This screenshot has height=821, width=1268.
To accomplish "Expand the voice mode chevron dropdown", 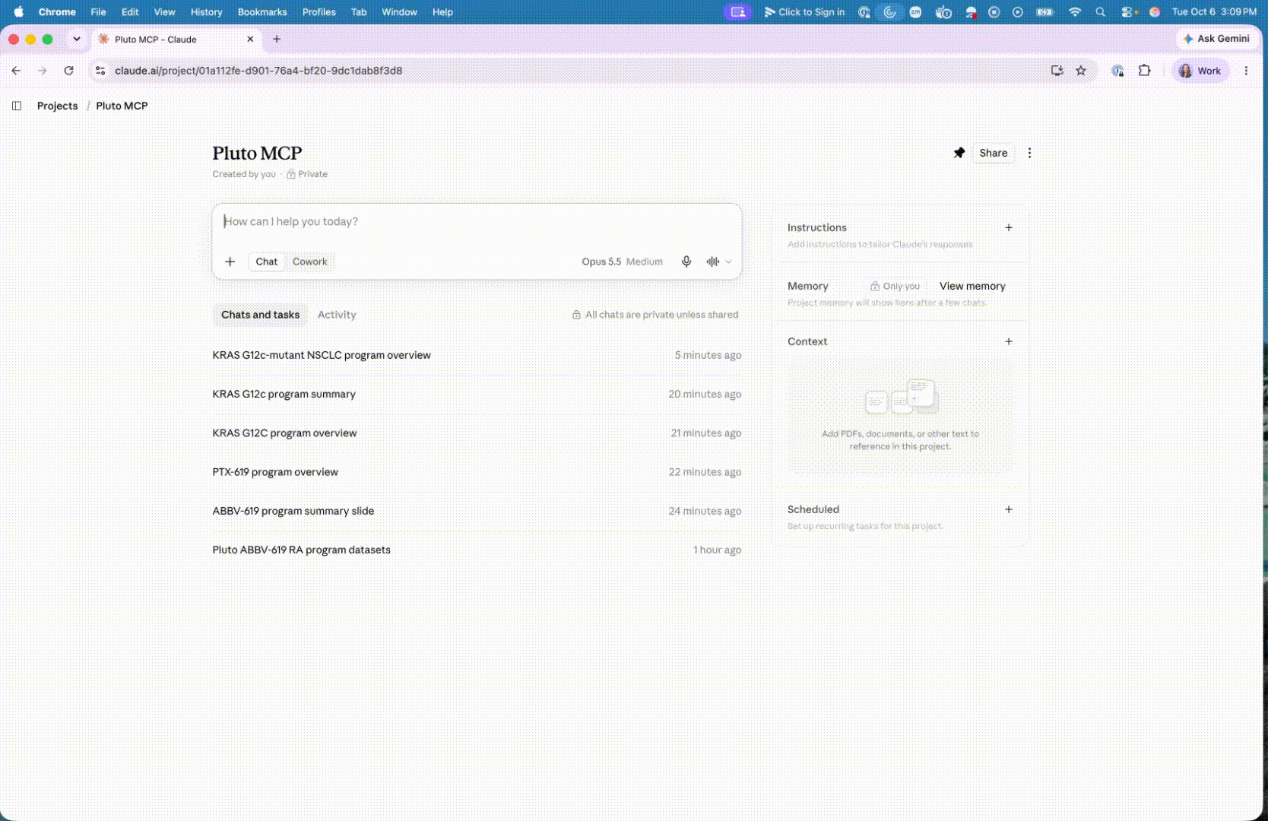I will [728, 262].
